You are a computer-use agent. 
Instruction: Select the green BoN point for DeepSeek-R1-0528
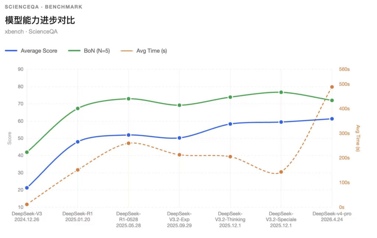click(128, 99)
